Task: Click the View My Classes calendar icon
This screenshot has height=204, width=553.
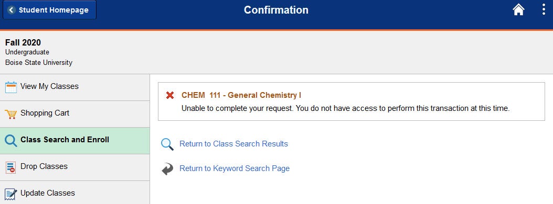Action: pyautogui.click(x=11, y=87)
